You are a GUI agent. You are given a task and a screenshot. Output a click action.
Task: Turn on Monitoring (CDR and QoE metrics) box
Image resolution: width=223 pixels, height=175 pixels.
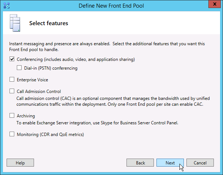tap(12, 135)
